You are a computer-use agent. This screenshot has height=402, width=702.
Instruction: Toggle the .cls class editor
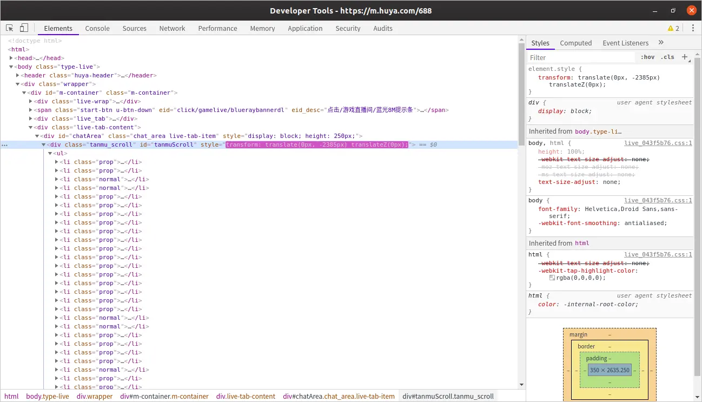[668, 57]
